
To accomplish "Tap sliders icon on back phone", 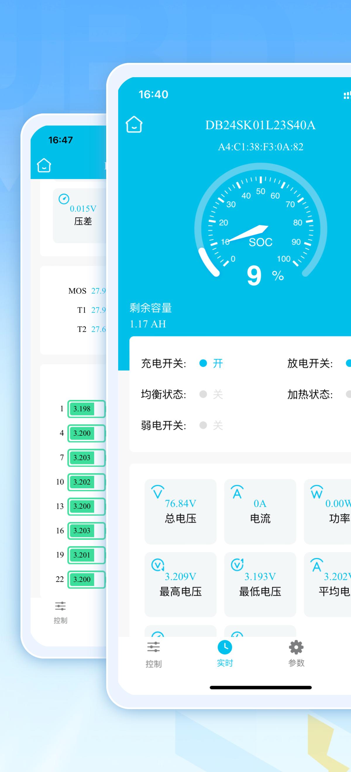I will tap(60, 606).
